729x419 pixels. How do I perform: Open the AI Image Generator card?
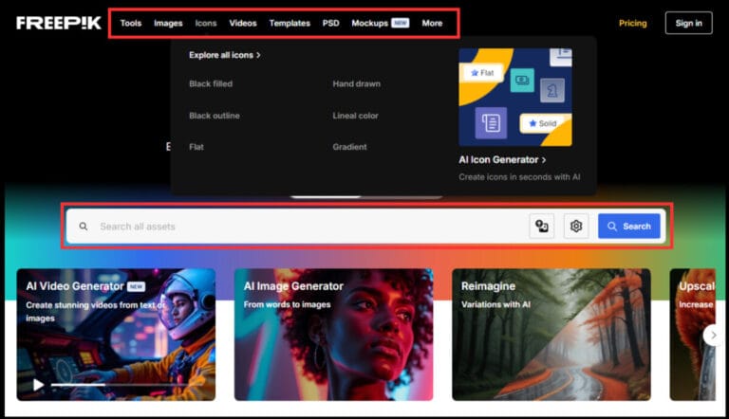333,334
